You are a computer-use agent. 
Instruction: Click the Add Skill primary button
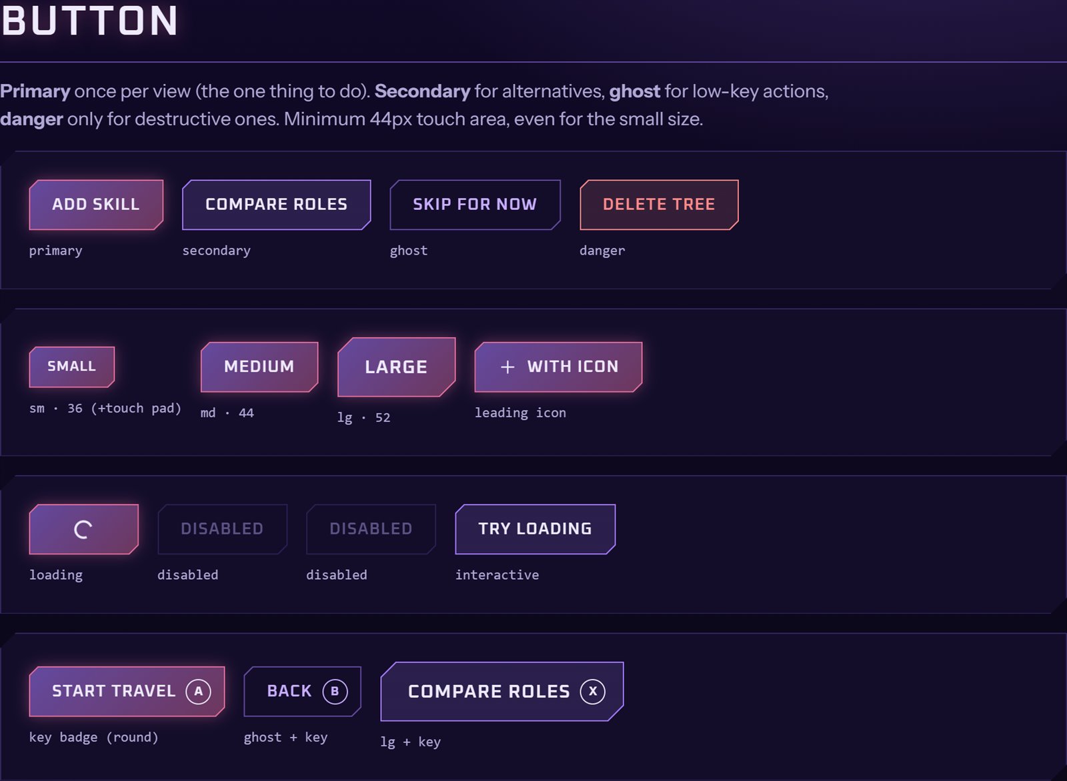pos(96,205)
